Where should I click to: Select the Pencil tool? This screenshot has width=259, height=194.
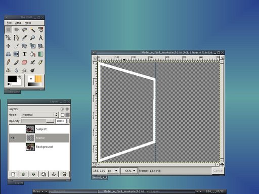coord(8,62)
